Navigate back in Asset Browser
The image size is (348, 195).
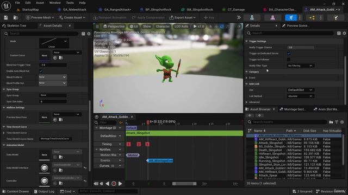pyautogui.click(x=250, y=115)
